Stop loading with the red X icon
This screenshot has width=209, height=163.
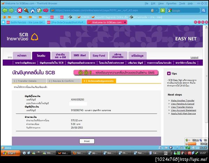[x=20, y=10]
